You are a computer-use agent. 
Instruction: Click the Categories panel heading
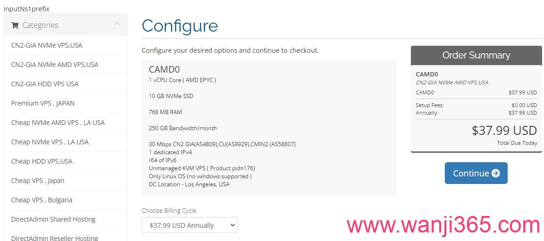click(41, 25)
